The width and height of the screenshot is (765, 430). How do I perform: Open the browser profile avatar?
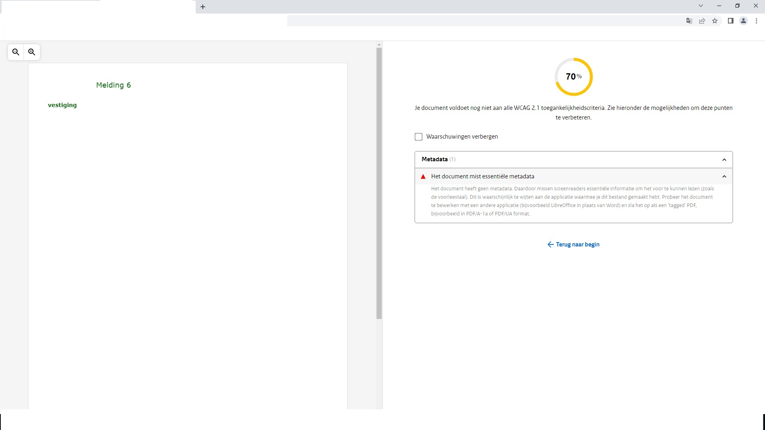pyautogui.click(x=743, y=21)
